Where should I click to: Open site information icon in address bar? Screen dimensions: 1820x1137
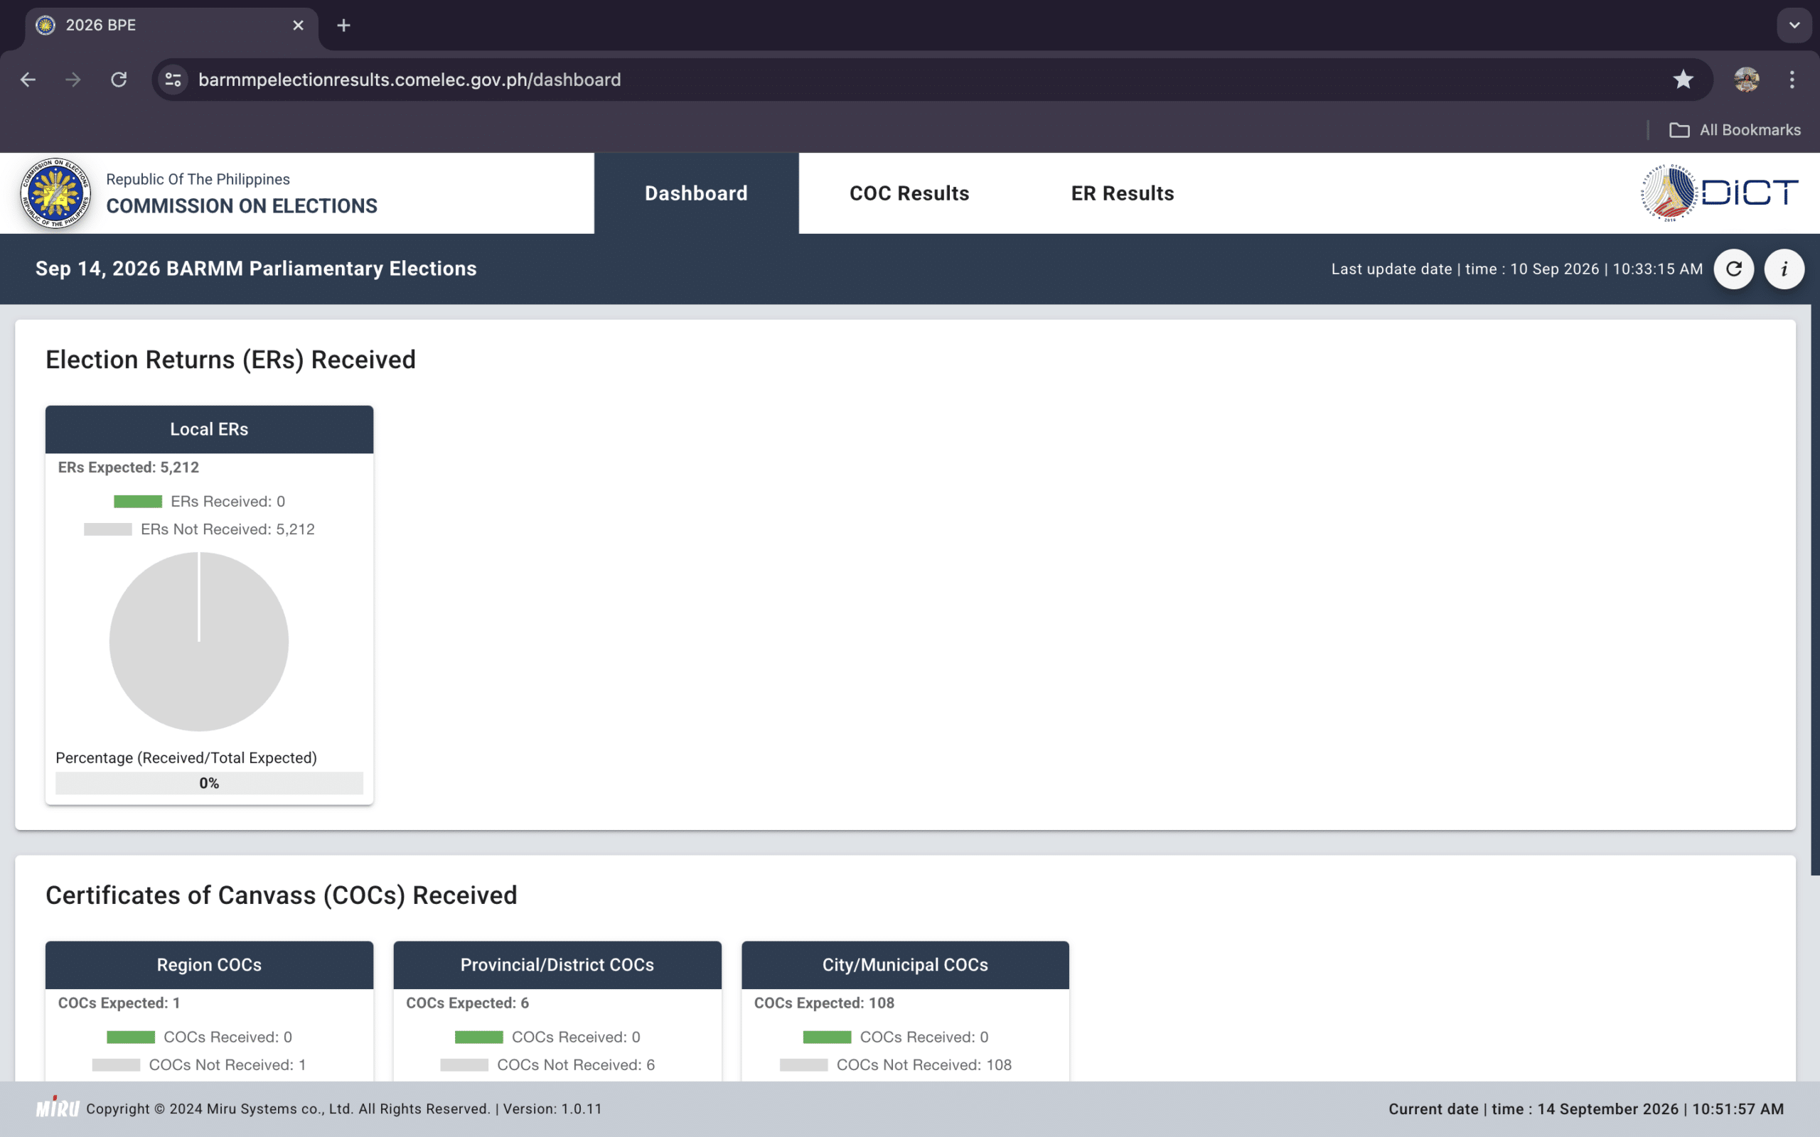(x=173, y=80)
